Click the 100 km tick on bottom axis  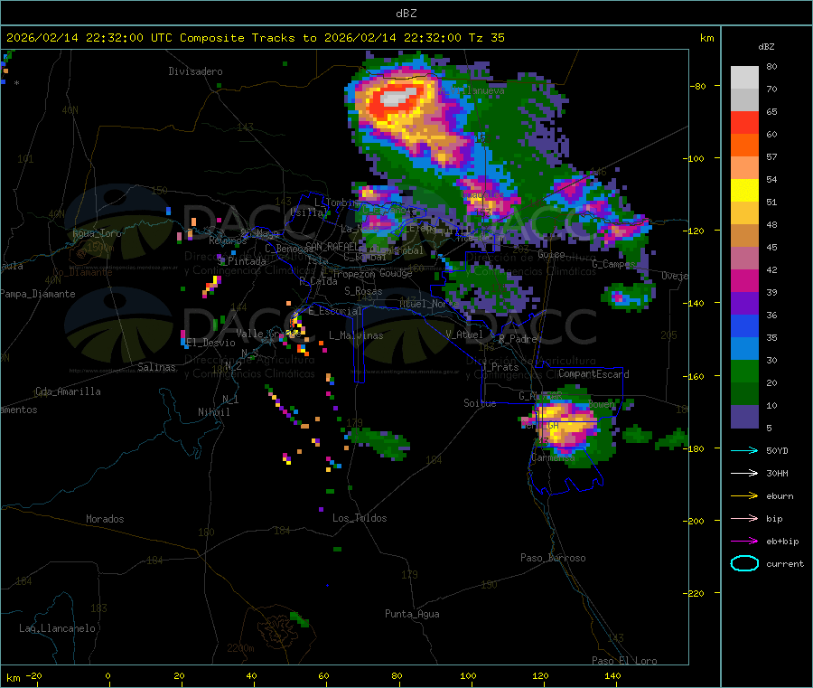(x=468, y=675)
